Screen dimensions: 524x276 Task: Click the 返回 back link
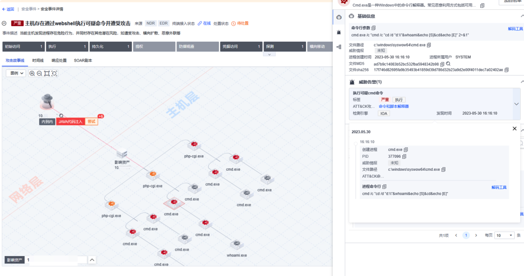(x=8, y=9)
